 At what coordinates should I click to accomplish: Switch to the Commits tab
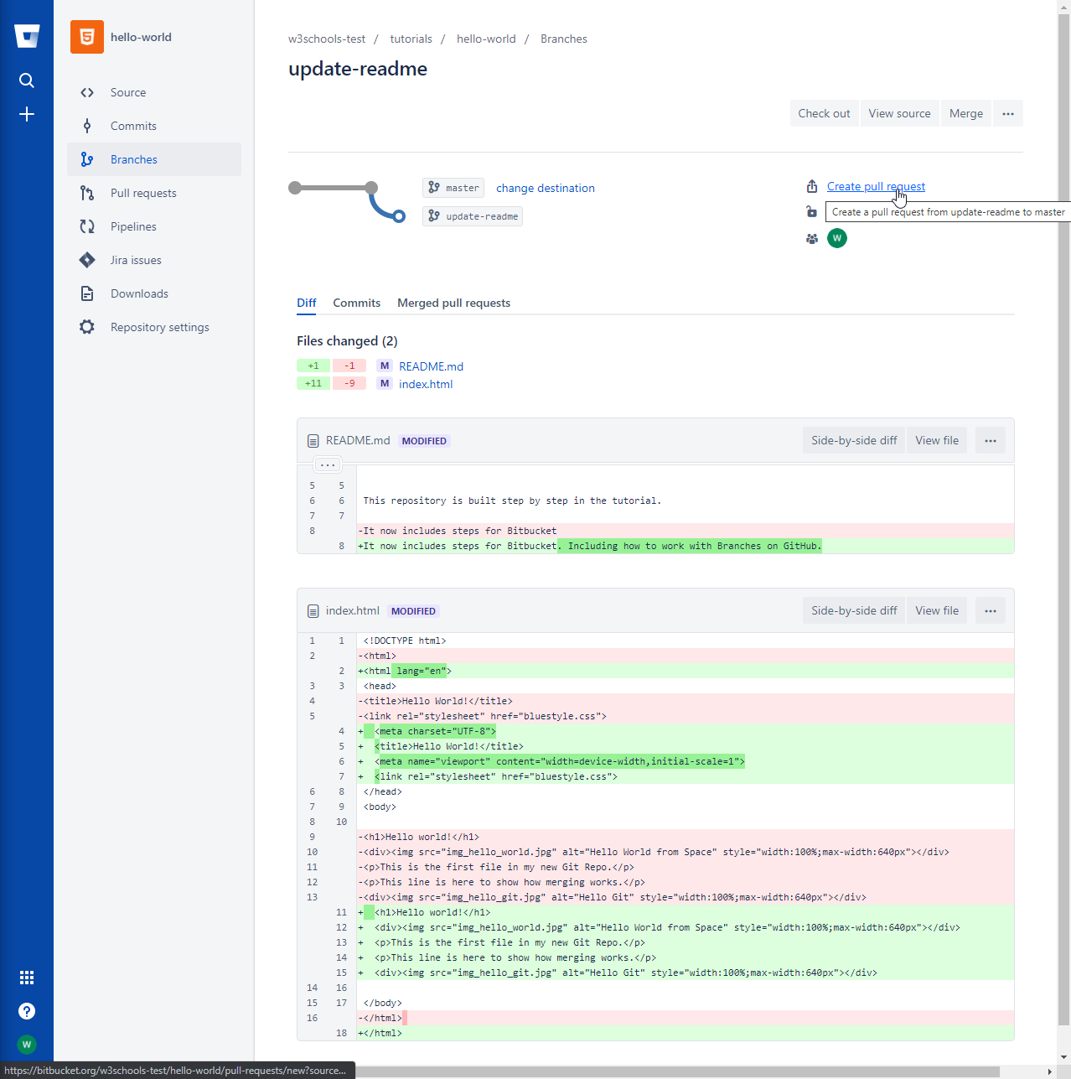[356, 303]
